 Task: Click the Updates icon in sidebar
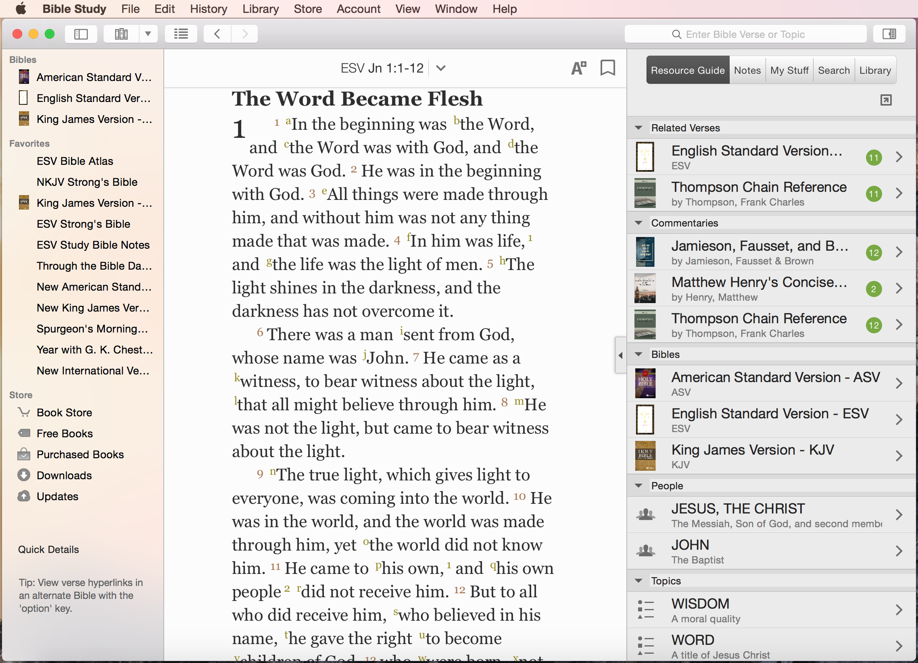pyautogui.click(x=24, y=496)
